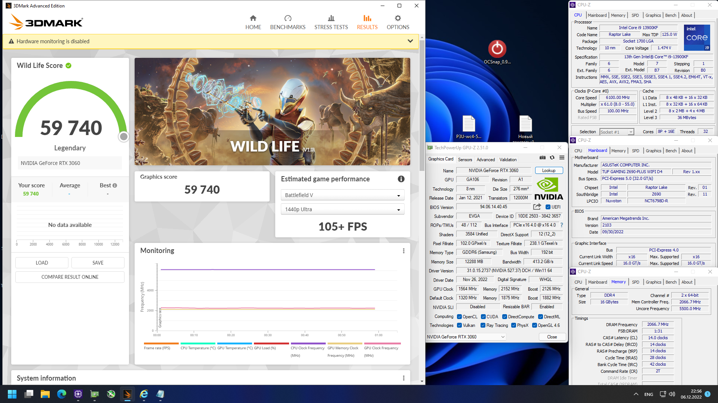718x403 pixels.
Task: Click the NVIDIA GeForce RTX 3060 name field in GPU-Z
Action: (x=494, y=171)
